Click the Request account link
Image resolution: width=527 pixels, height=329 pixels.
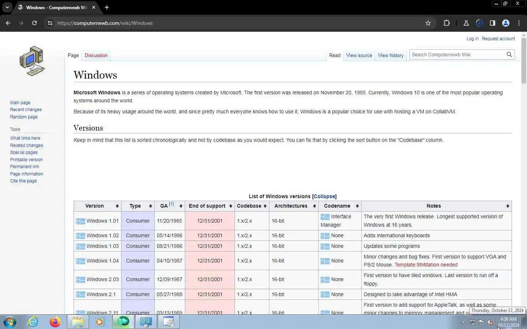point(498,39)
